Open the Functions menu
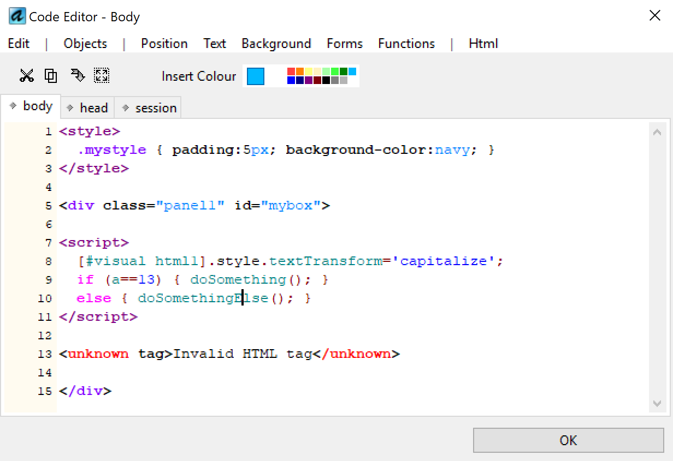This screenshot has height=461, width=673. coord(406,44)
